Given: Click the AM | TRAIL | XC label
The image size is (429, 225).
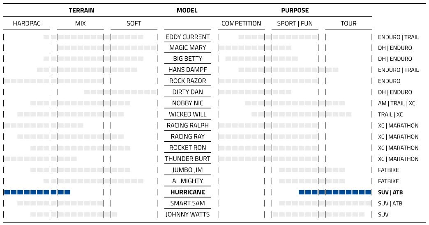Looking at the screenshot, I should click(397, 103).
